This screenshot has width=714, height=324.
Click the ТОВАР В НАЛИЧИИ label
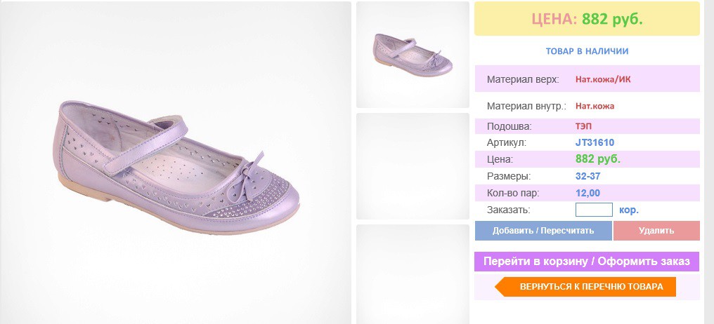point(587,51)
